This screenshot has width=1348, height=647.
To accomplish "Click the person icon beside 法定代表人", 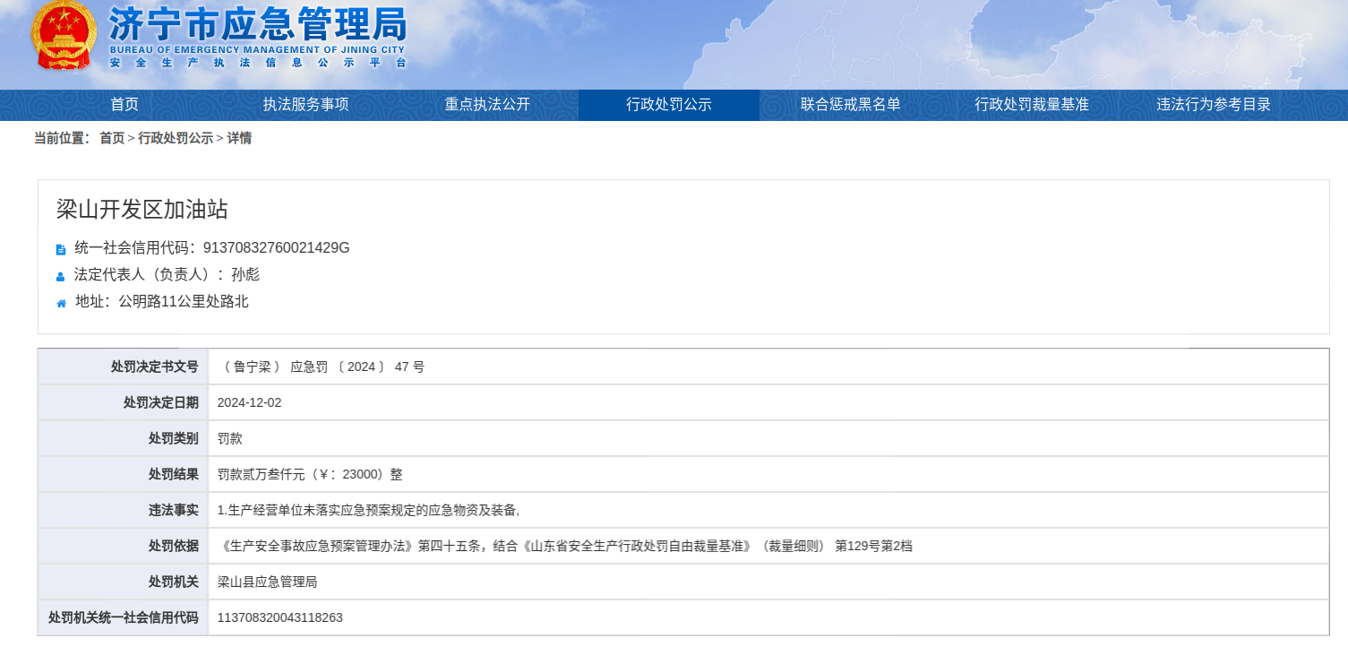I will (x=61, y=276).
